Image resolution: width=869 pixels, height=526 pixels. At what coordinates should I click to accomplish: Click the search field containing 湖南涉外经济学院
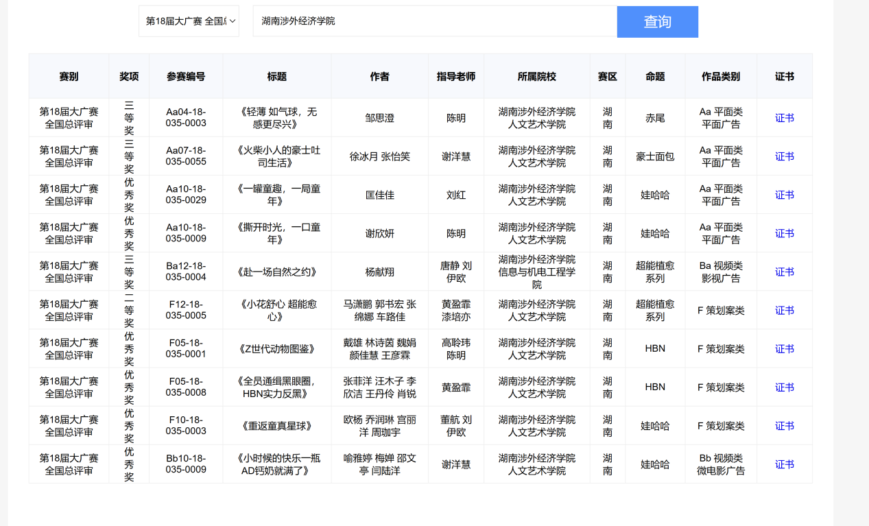[435, 21]
